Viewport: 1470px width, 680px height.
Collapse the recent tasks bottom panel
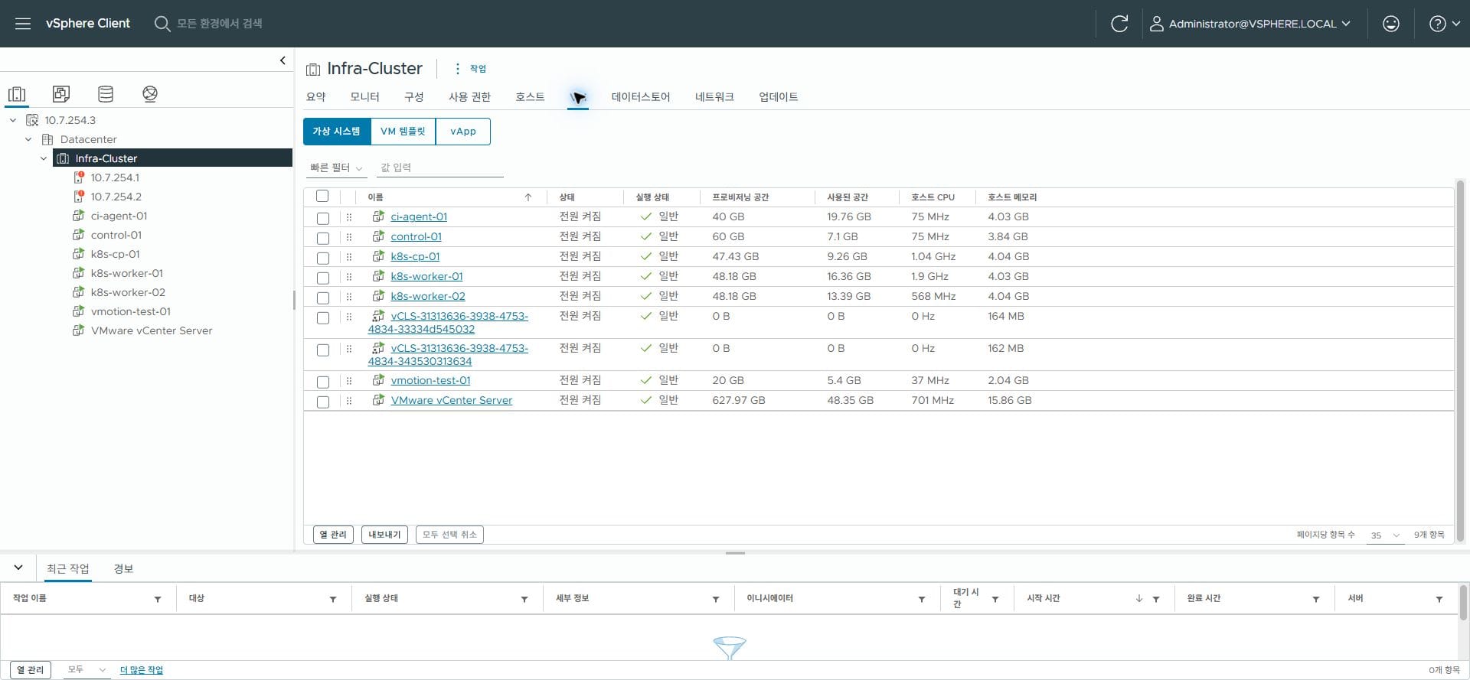(18, 568)
